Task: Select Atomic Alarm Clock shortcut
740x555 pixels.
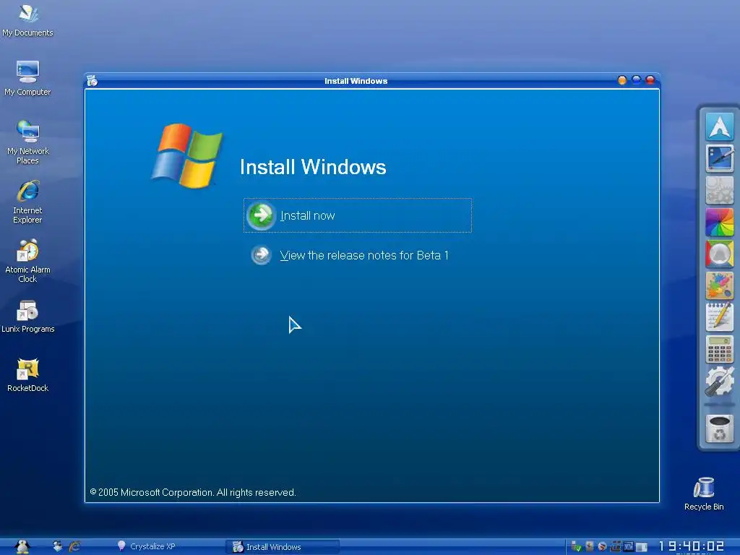Action: [28, 261]
